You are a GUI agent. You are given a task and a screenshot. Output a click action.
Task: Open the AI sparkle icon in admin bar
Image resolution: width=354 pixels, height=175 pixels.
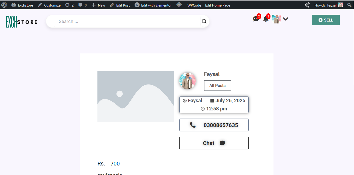307,5
